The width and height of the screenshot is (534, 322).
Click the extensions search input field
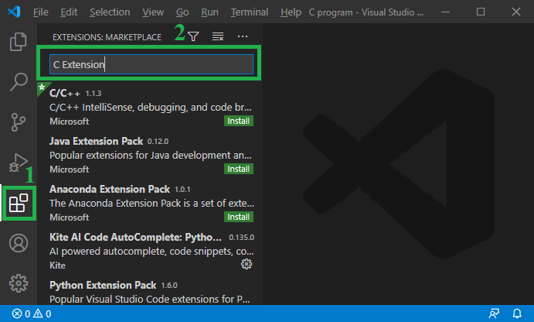(x=151, y=64)
